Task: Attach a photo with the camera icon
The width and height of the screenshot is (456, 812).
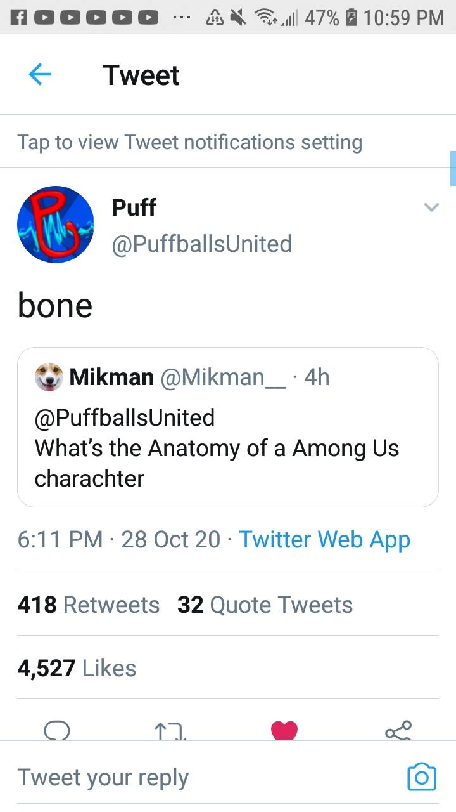Action: pyautogui.click(x=421, y=776)
